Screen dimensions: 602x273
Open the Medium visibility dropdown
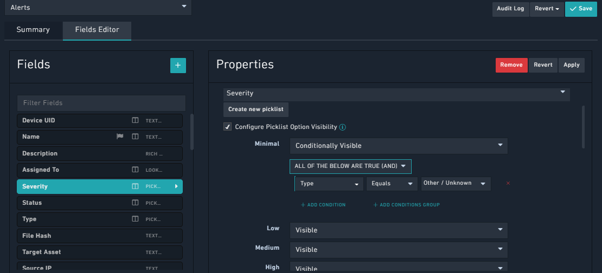[399, 250]
